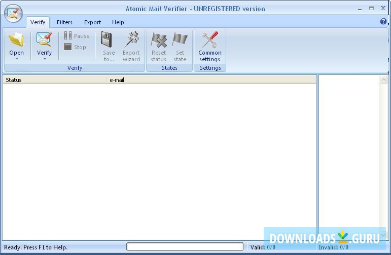The image size is (391, 255).
Task: Click the blue help question mark icon
Action: coord(383,21)
